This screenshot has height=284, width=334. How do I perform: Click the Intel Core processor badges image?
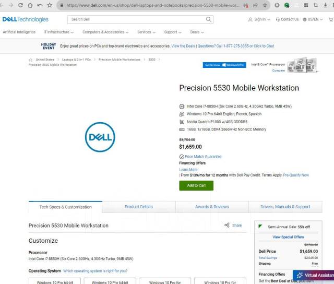tap(303, 65)
